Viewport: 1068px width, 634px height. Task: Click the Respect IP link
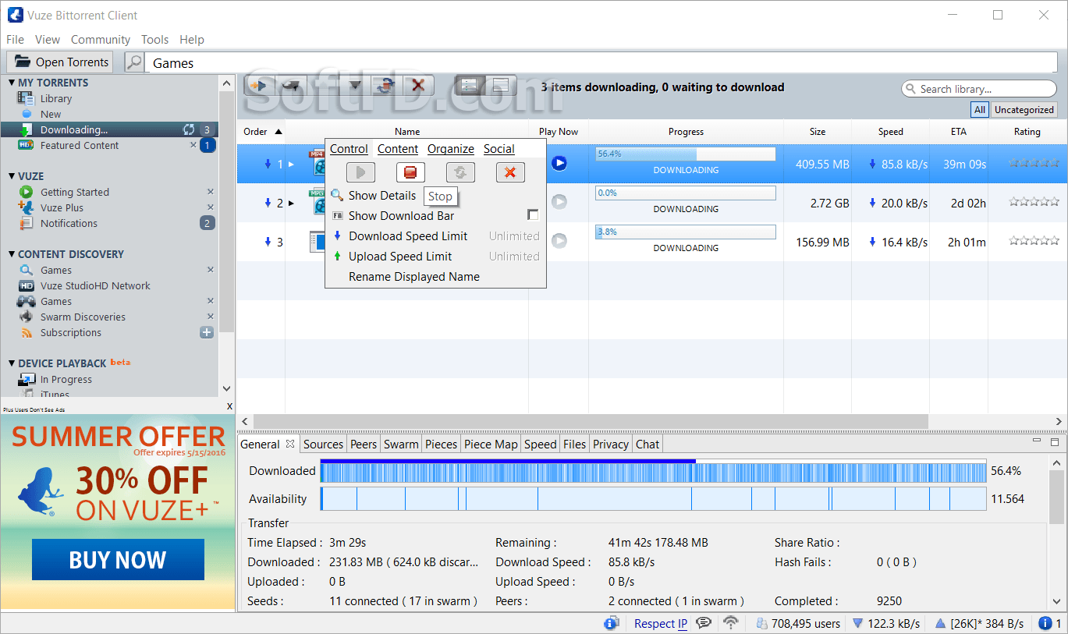click(x=661, y=623)
